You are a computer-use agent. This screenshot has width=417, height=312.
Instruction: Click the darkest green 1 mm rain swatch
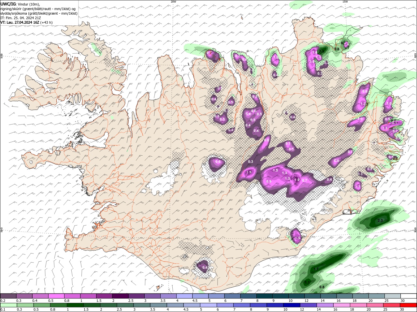(x=75, y=305)
